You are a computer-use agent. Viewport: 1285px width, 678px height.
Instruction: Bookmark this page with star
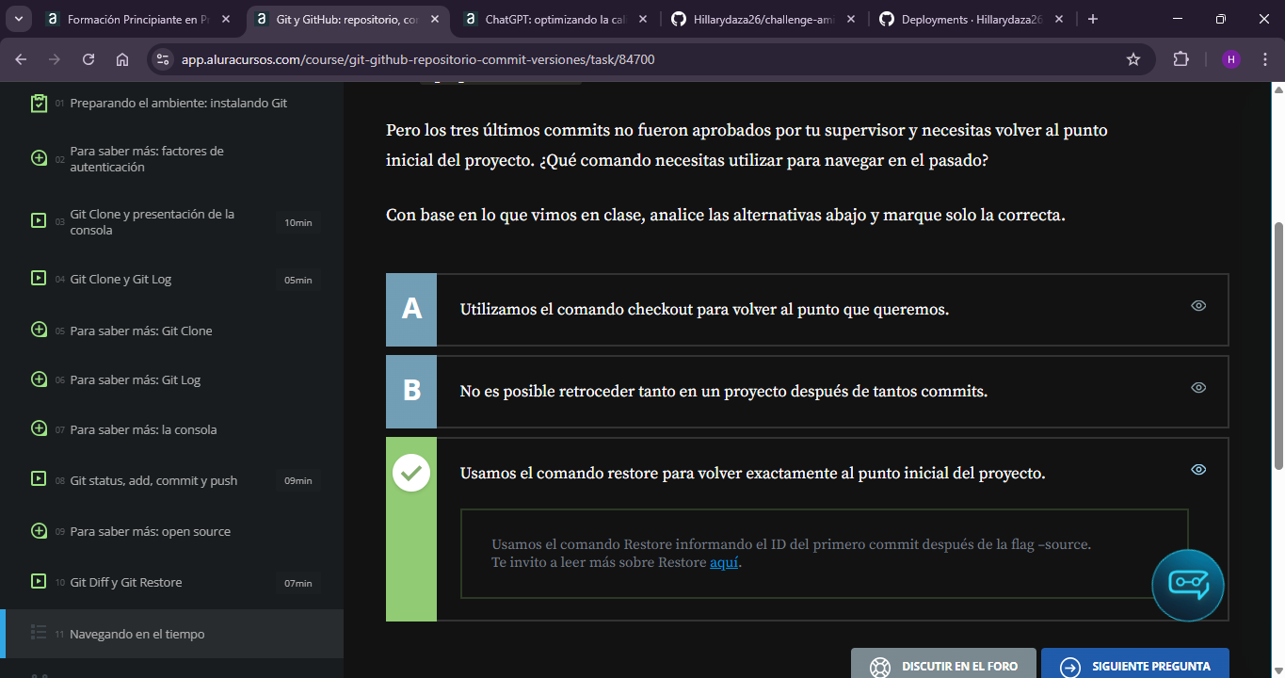1133,59
